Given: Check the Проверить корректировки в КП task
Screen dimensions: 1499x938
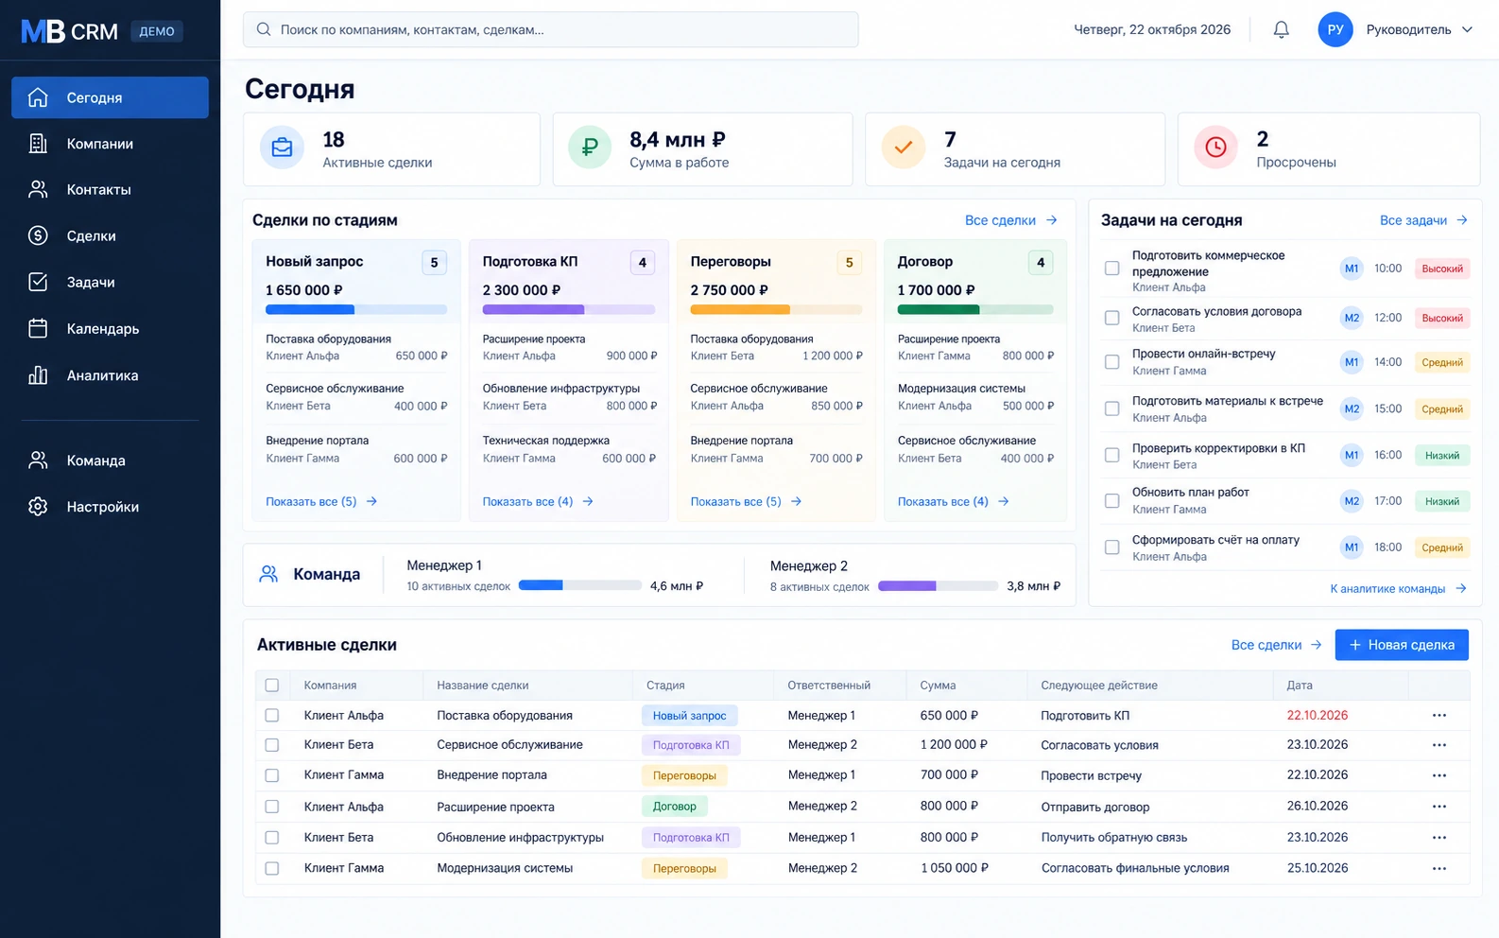Looking at the screenshot, I should 1112,455.
